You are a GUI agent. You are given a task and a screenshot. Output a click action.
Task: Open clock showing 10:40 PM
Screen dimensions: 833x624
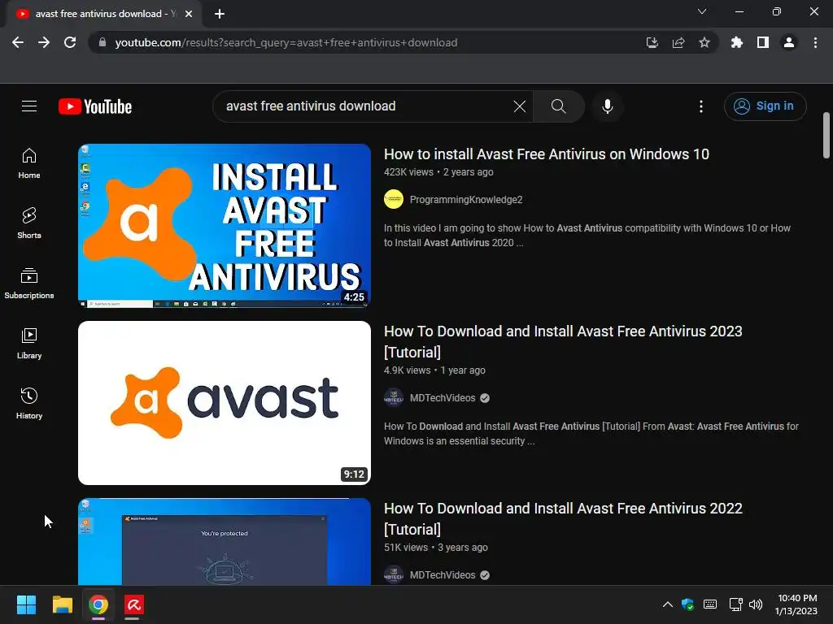796,604
